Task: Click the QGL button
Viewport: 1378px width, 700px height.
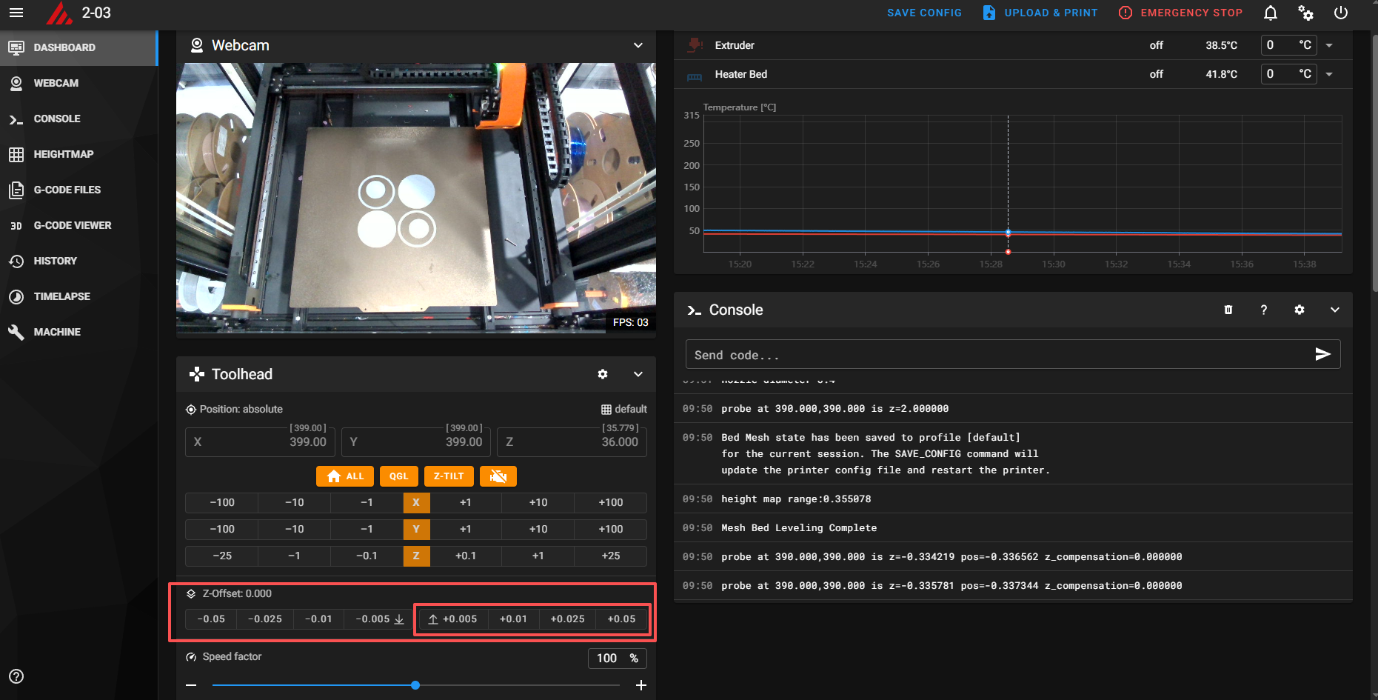Action: pos(398,476)
